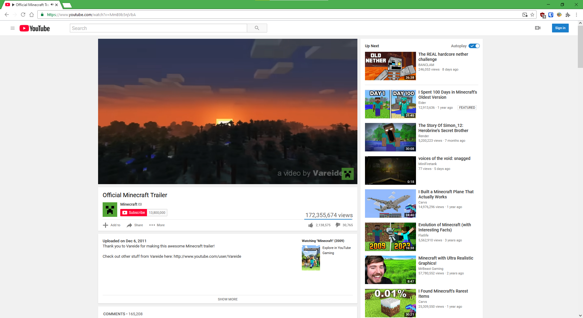
Task: Open the Chrome three-dot menu
Action: [x=576, y=15]
